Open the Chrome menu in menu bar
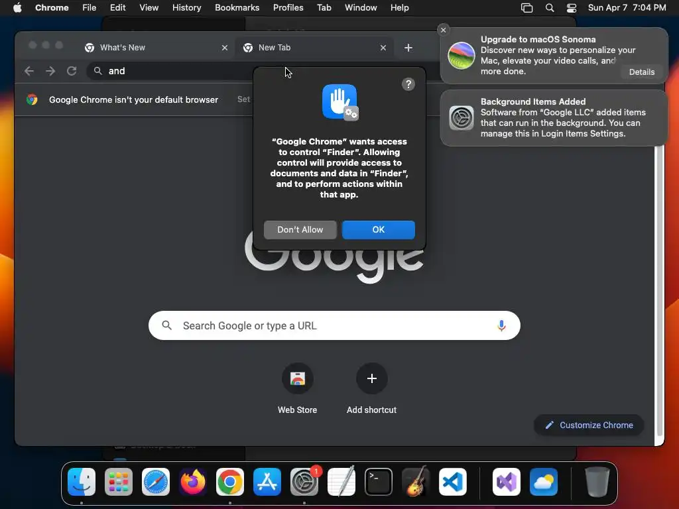679x509 pixels. coord(52,8)
